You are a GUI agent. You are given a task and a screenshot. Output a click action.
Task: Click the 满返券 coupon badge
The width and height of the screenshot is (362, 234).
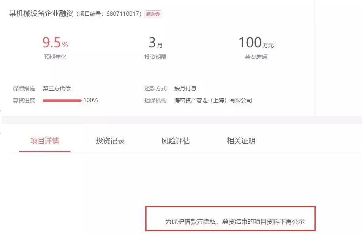153,14
